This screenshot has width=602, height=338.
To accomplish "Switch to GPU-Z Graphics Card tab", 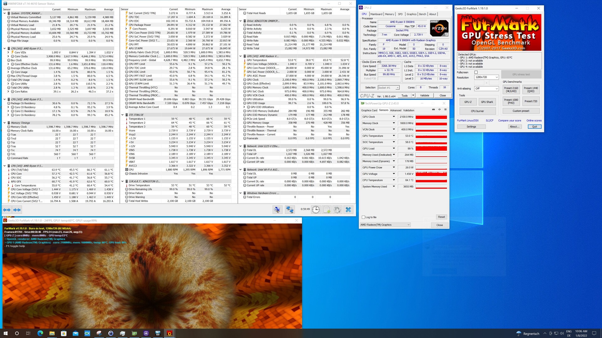I will pos(369,110).
